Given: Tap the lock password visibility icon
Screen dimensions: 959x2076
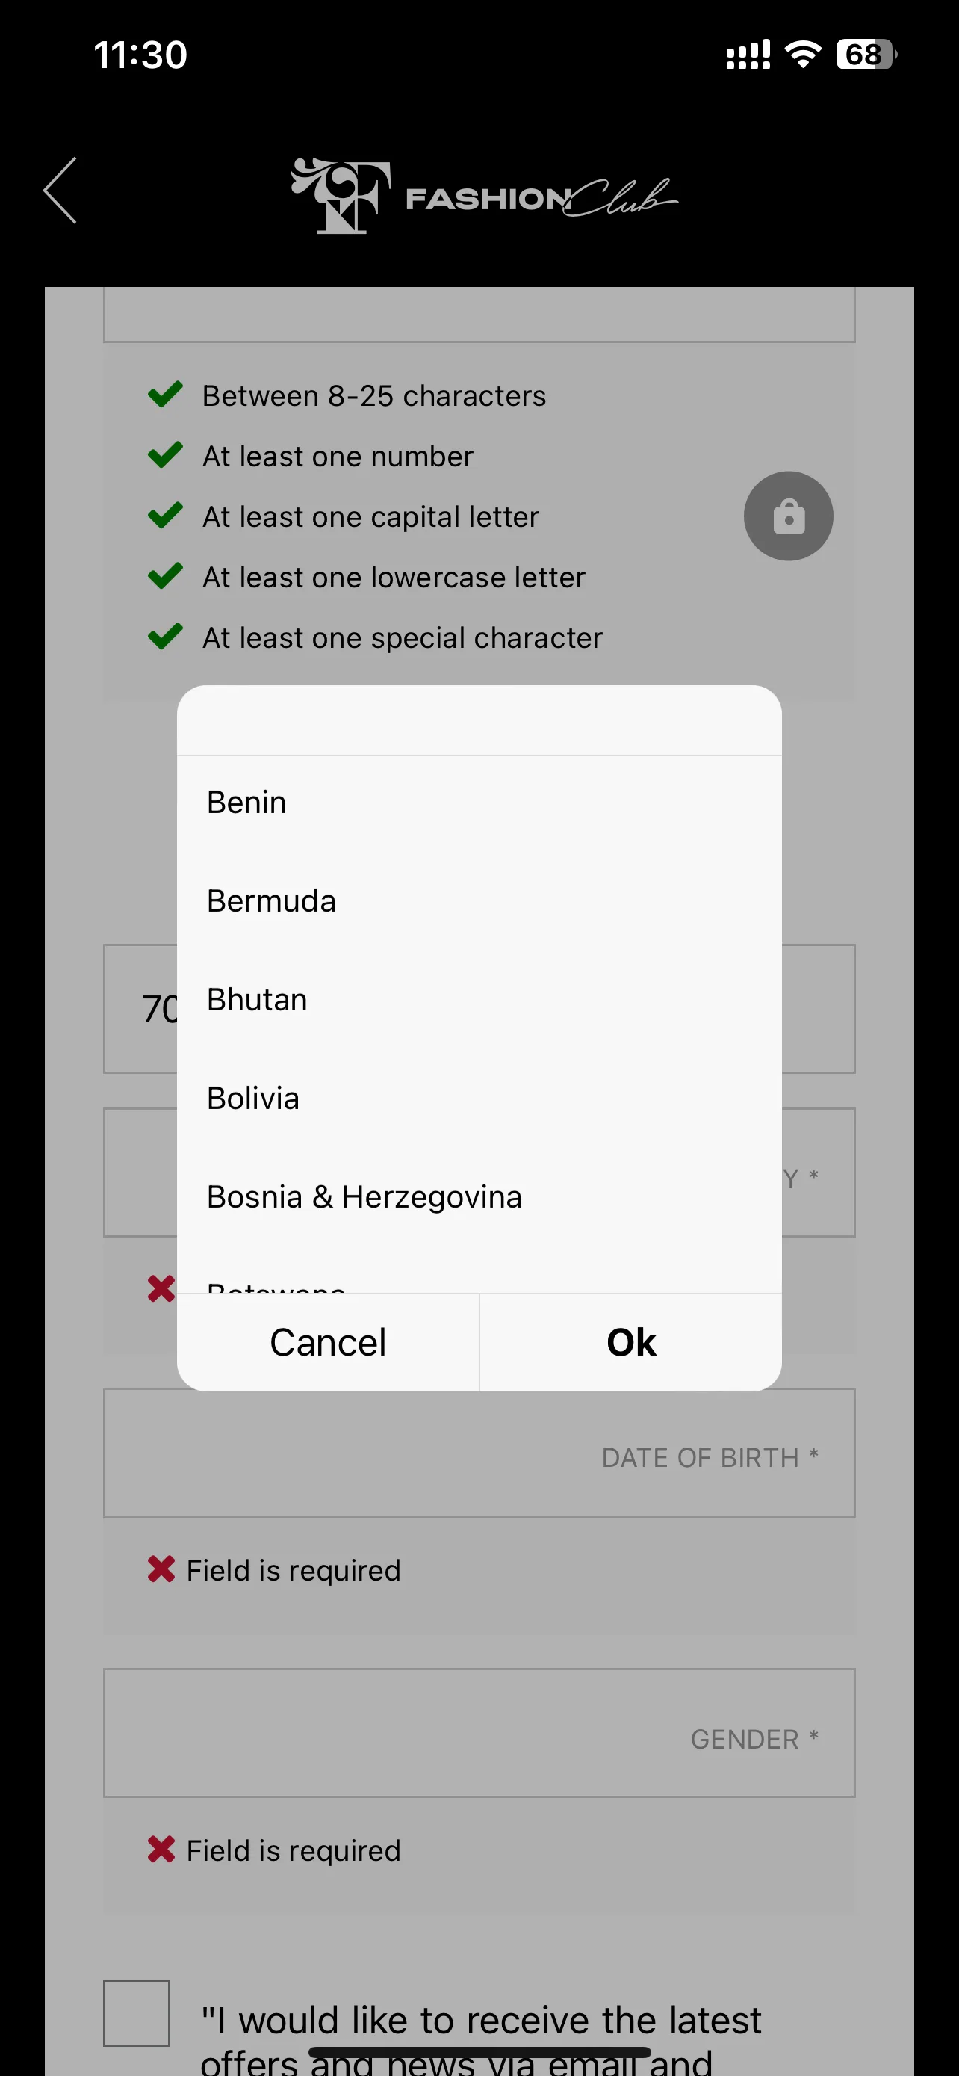Looking at the screenshot, I should 787,516.
